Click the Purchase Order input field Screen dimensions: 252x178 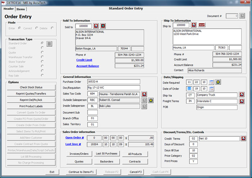(x=113, y=82)
